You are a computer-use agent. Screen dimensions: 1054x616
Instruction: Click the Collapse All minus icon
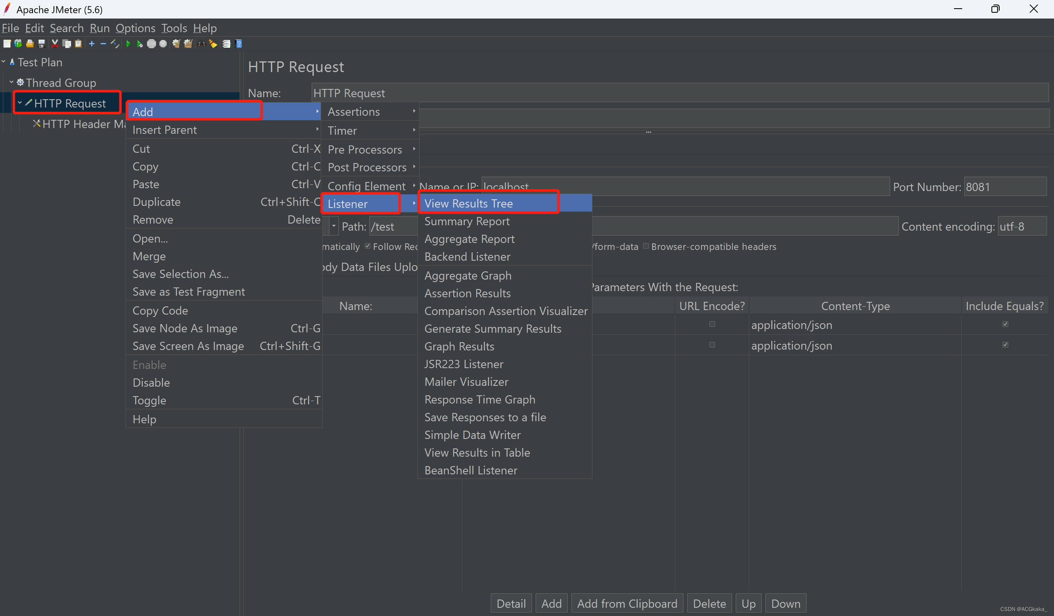click(x=103, y=44)
